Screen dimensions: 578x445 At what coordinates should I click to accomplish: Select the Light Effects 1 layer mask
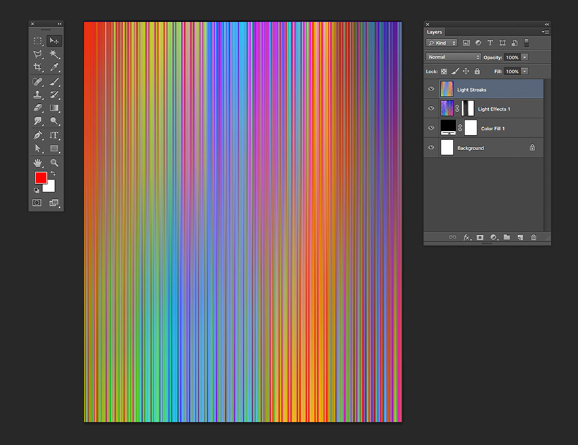(x=467, y=108)
